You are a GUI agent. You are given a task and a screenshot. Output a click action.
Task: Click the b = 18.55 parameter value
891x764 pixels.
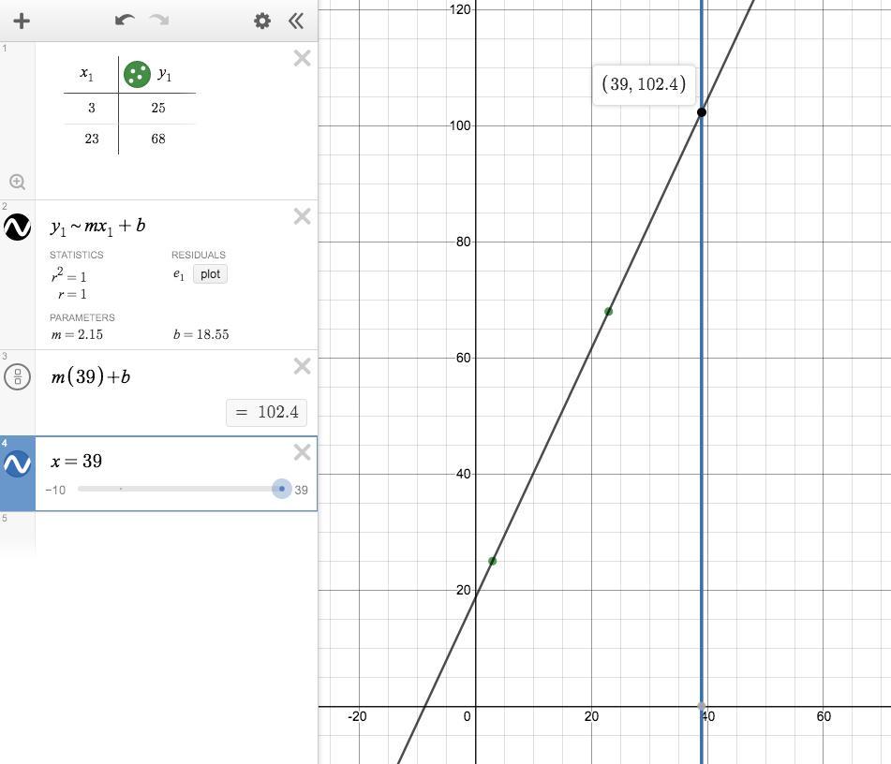click(201, 334)
